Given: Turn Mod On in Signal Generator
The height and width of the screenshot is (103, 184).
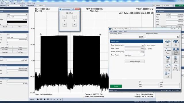Looking at the screenshot, I should coord(170,84).
